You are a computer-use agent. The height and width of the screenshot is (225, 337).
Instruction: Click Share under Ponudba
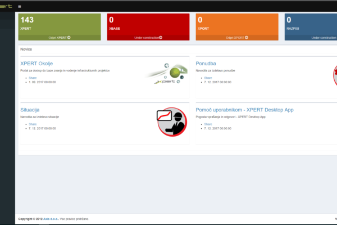click(208, 78)
